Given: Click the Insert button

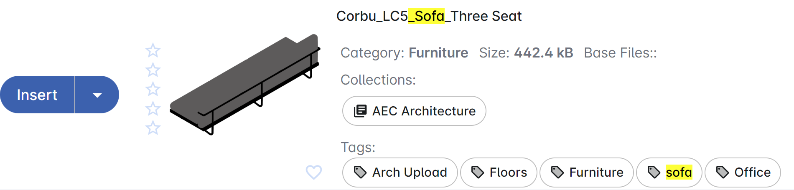Looking at the screenshot, I should pos(37,95).
